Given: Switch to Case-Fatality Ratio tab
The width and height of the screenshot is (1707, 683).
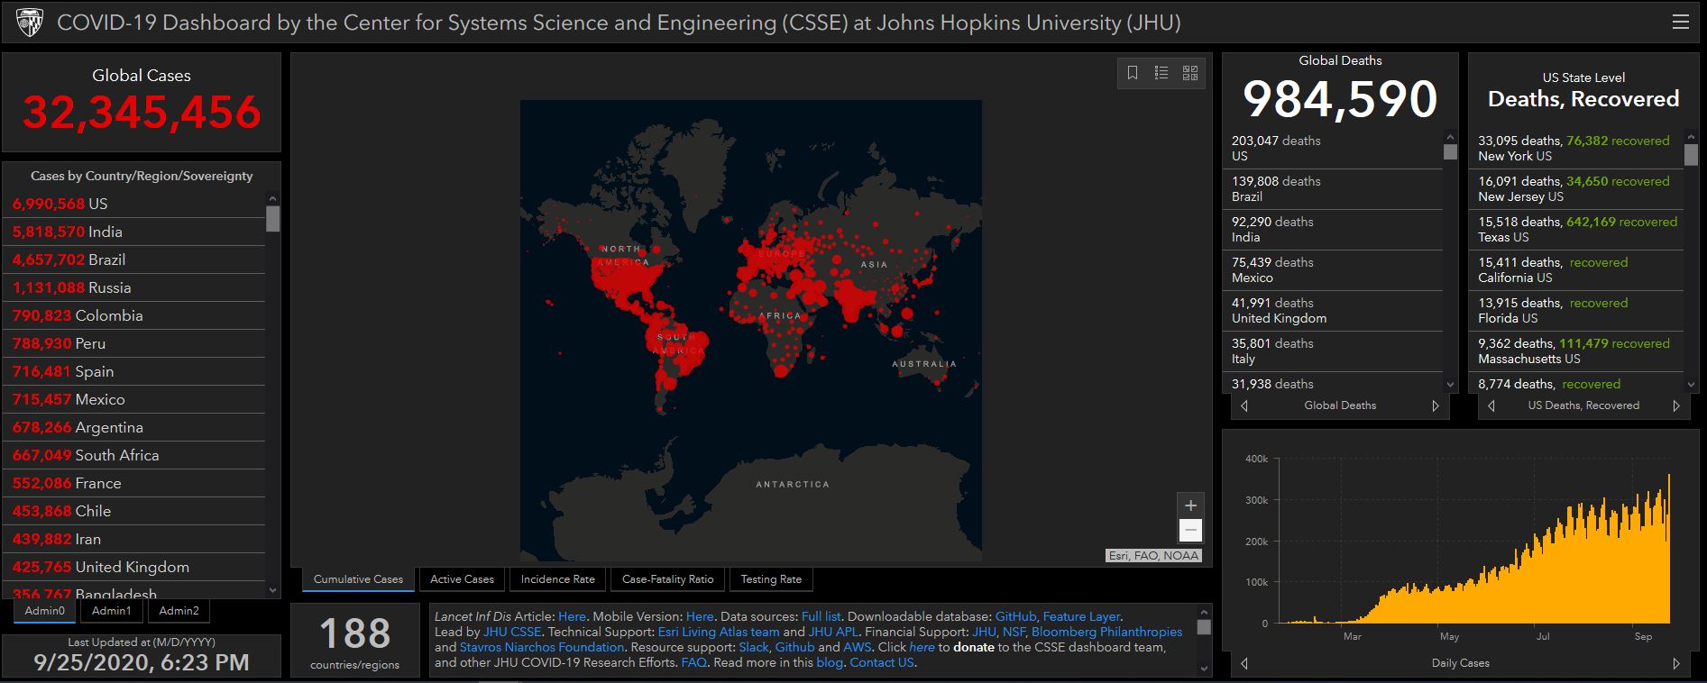Looking at the screenshot, I should [668, 579].
